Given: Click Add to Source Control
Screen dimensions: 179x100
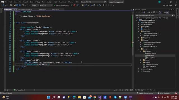Looking at the screenshot, I should 146,93.
